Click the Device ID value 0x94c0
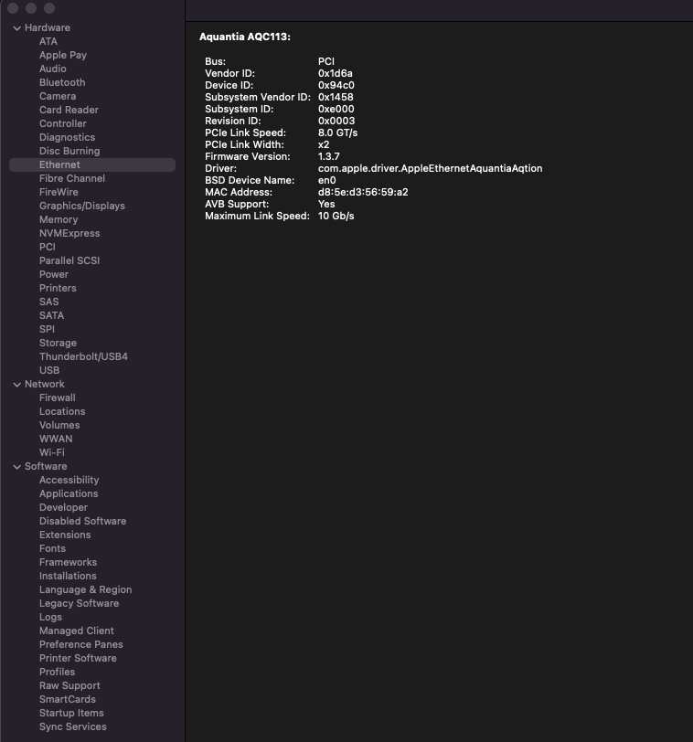Image resolution: width=693 pixels, height=742 pixels. coord(336,86)
